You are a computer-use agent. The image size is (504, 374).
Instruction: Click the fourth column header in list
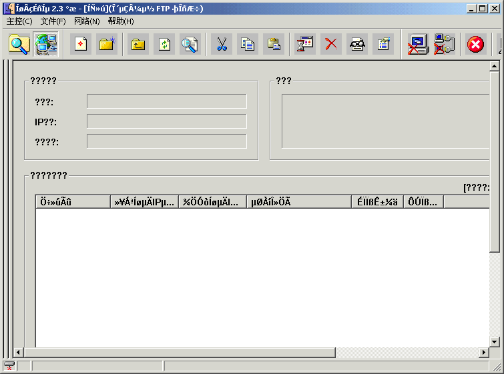tap(298, 202)
